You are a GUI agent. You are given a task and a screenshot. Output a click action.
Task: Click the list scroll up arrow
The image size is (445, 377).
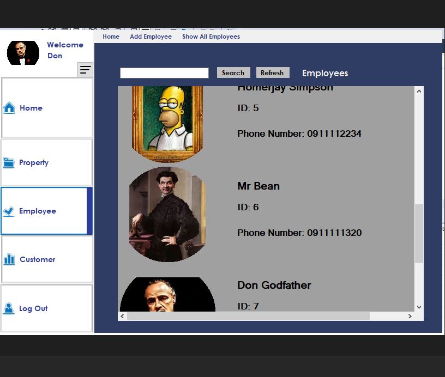[419, 91]
